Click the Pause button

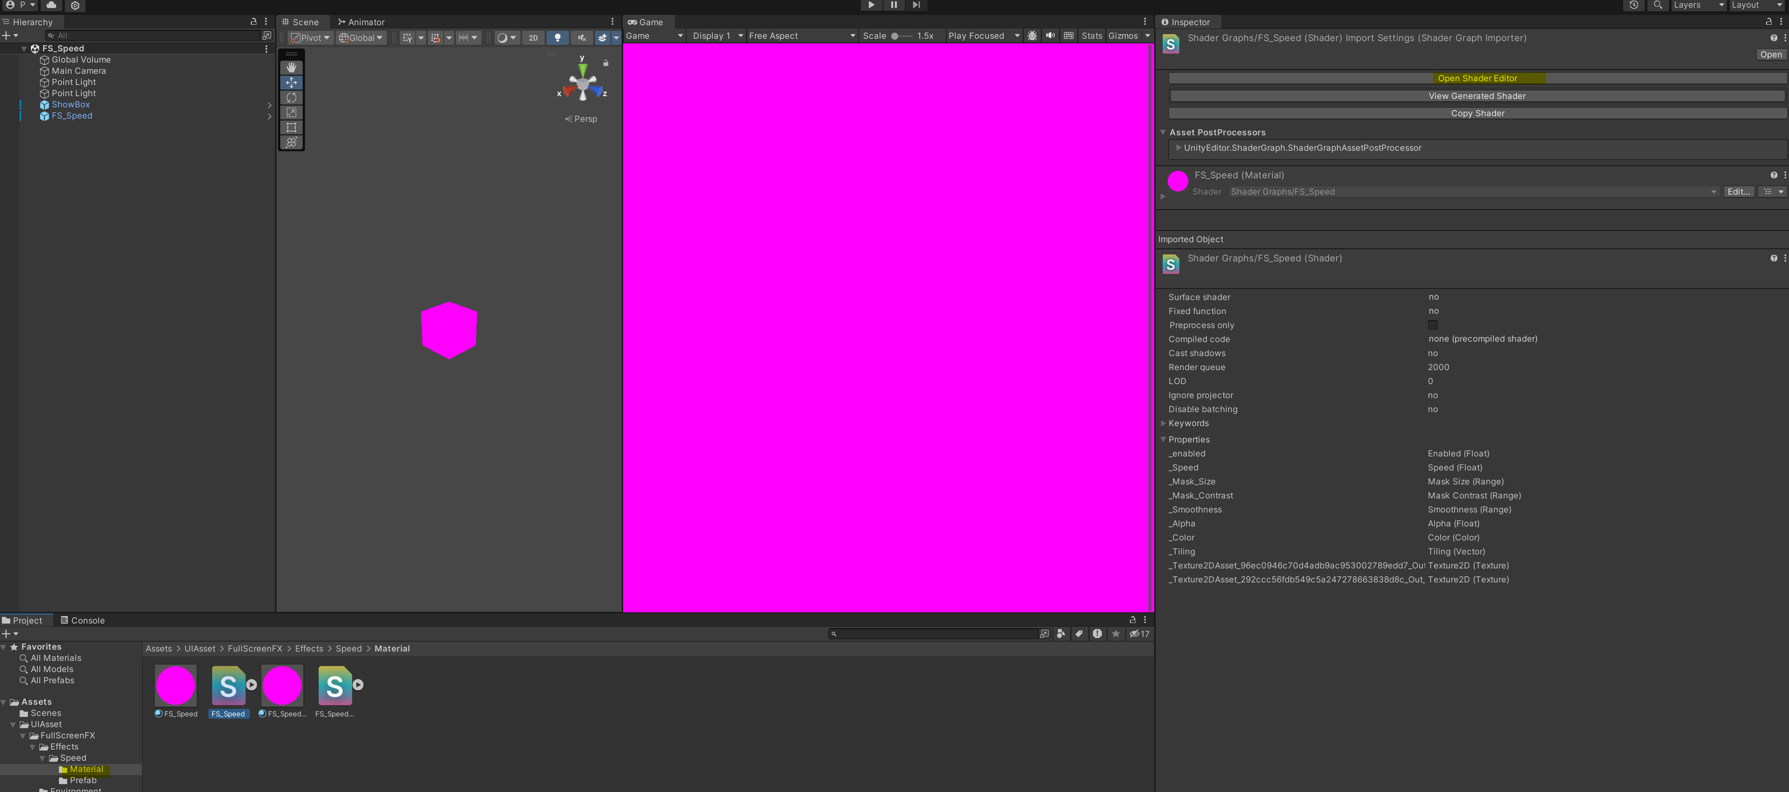(x=894, y=5)
